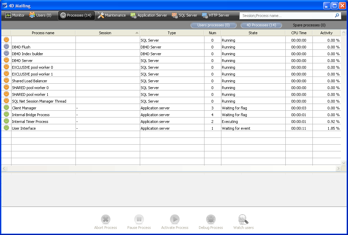Toggle the Users processes filter
This screenshot has height=235, width=348.
(x=213, y=25)
